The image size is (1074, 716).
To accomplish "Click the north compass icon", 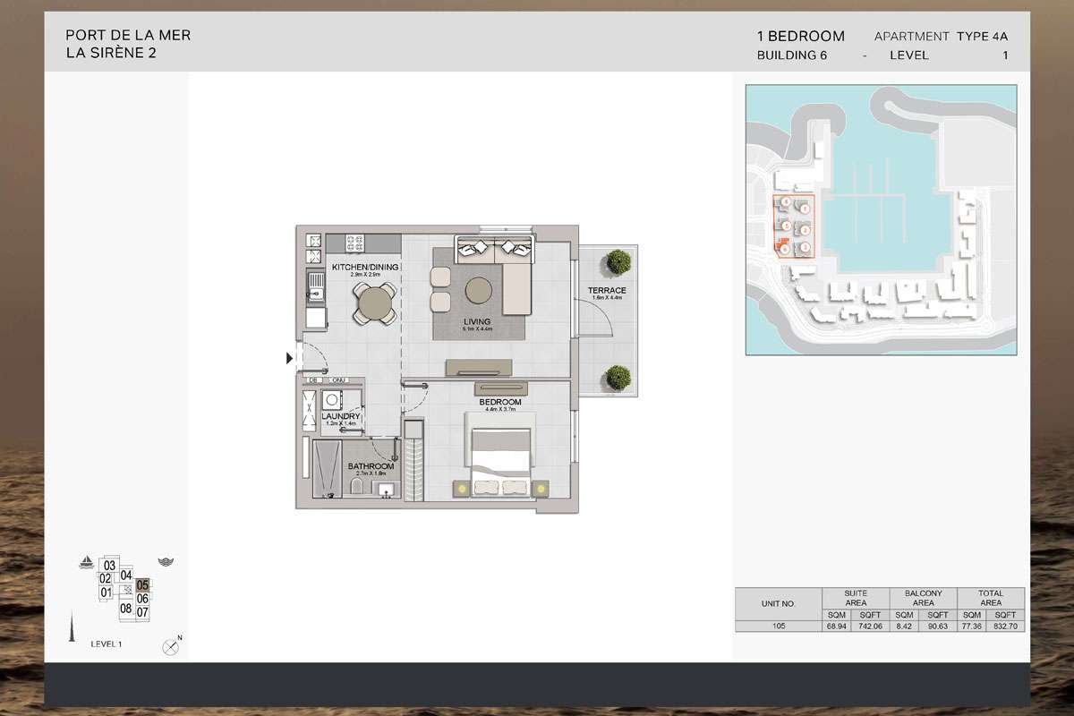I will tap(170, 647).
